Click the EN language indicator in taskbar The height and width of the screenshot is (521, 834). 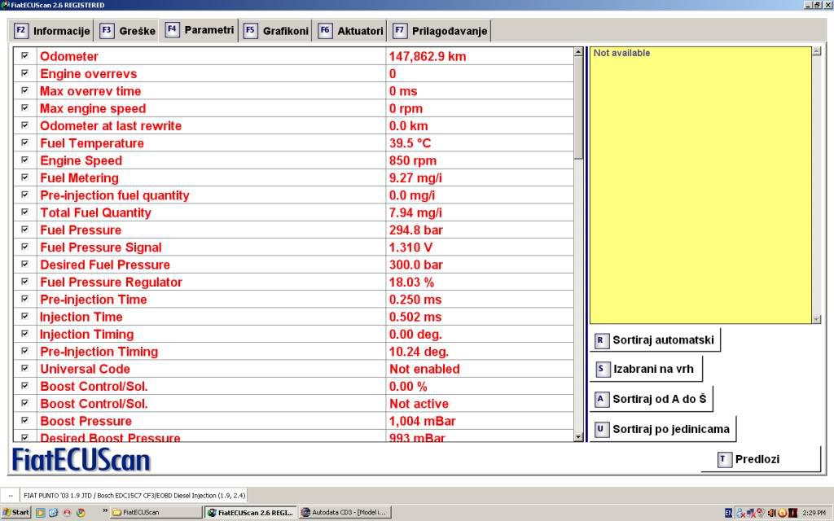(x=728, y=513)
